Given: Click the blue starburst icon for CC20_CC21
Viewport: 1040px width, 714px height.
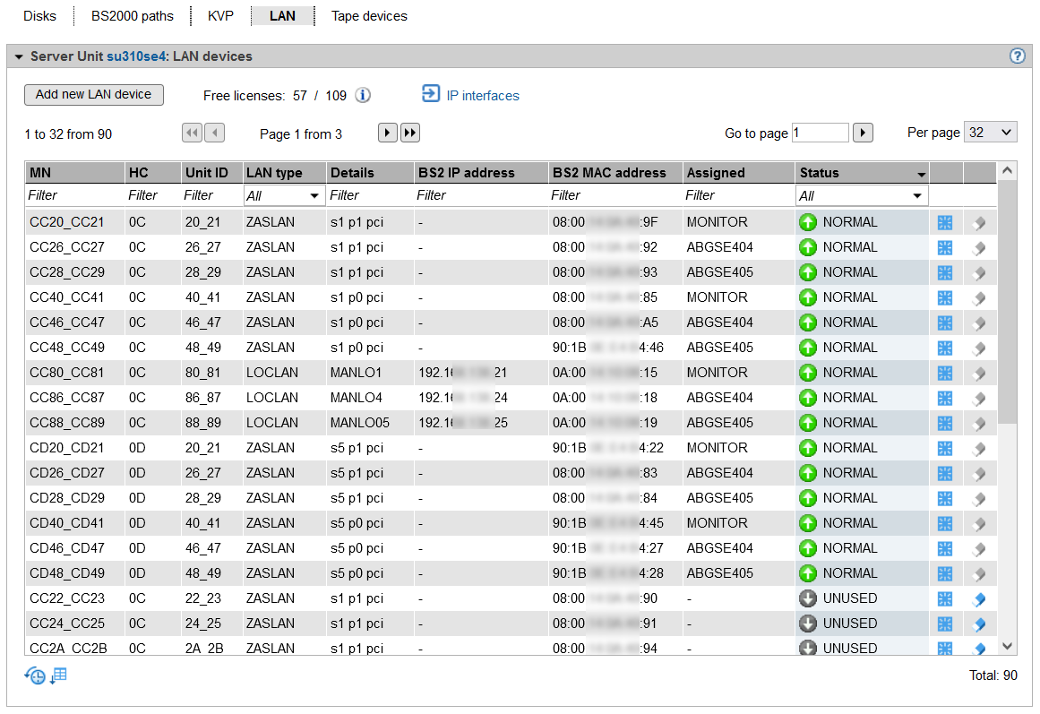Looking at the screenshot, I should (944, 222).
